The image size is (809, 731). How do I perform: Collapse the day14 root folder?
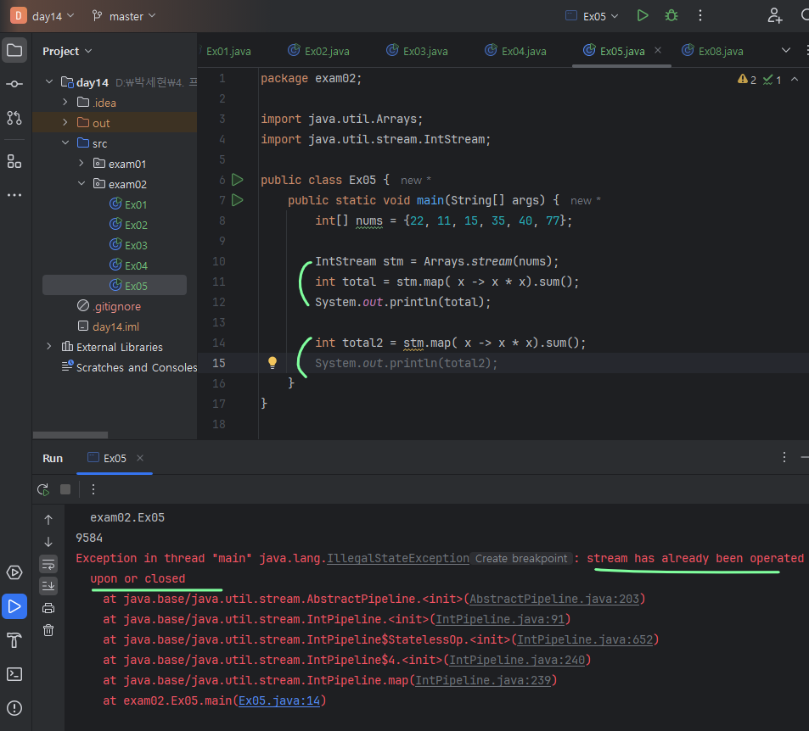(x=49, y=82)
